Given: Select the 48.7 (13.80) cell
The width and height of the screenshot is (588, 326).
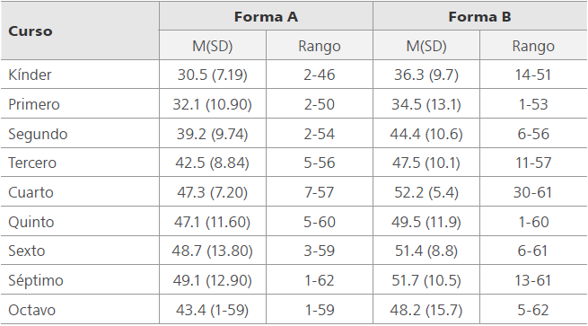Looking at the screenshot, I should 212,251.
